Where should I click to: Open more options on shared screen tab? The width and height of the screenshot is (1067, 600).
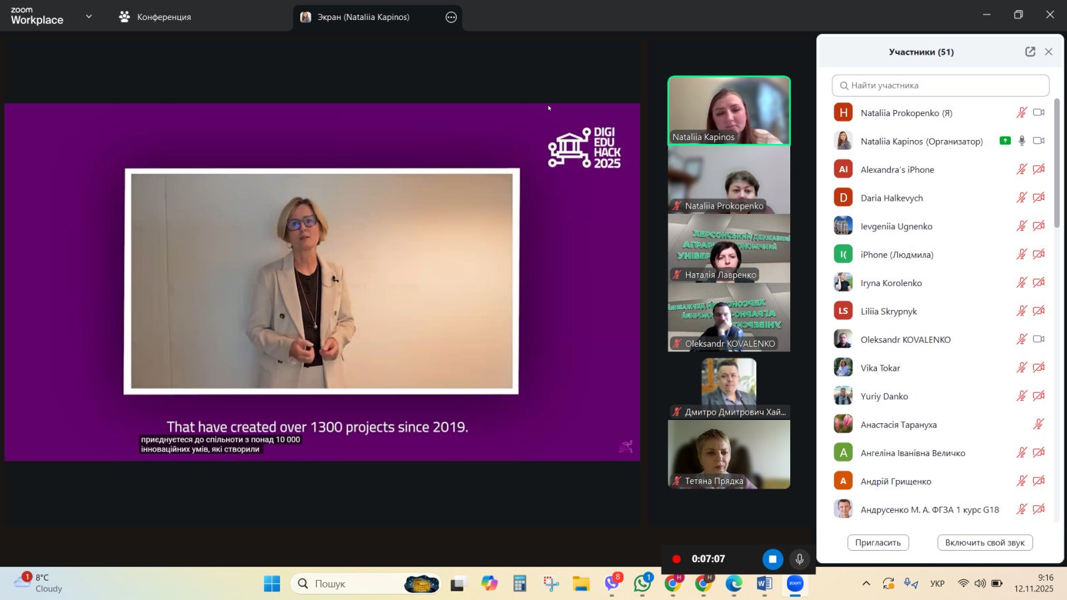tap(451, 17)
